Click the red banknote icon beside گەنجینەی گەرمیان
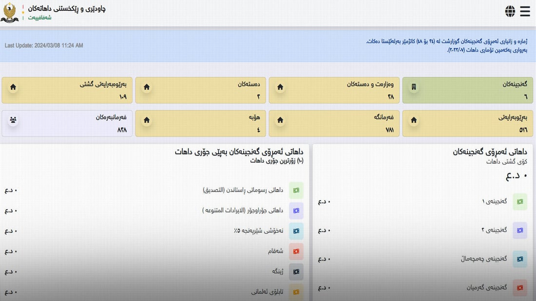Image resolution: width=536 pixels, height=301 pixels. point(519,287)
